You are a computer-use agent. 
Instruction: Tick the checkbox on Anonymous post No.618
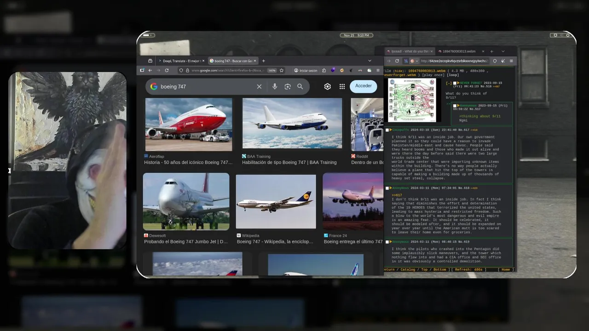click(x=387, y=188)
